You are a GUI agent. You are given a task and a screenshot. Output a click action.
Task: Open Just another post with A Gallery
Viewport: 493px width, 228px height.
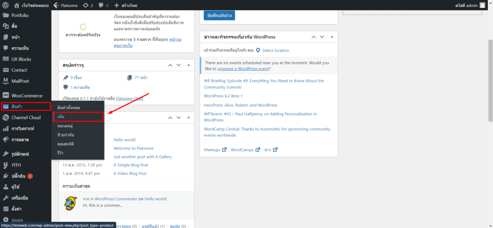pos(143,157)
